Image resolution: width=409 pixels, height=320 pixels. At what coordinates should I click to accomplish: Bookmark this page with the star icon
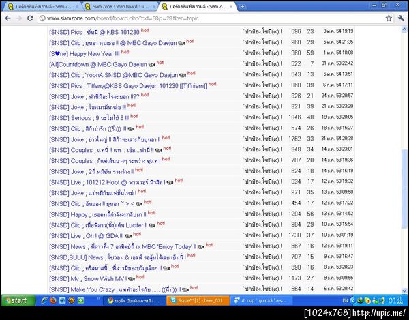(389, 18)
